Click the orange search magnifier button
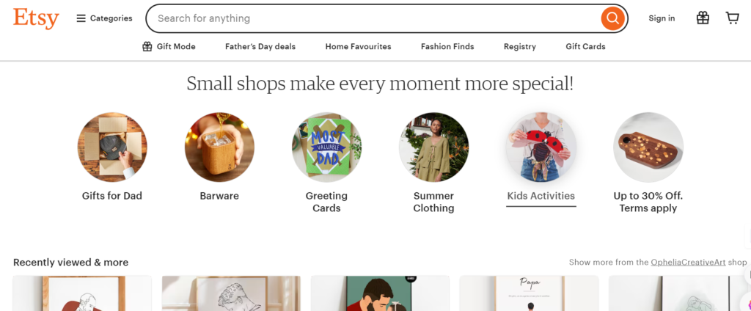 612,18
